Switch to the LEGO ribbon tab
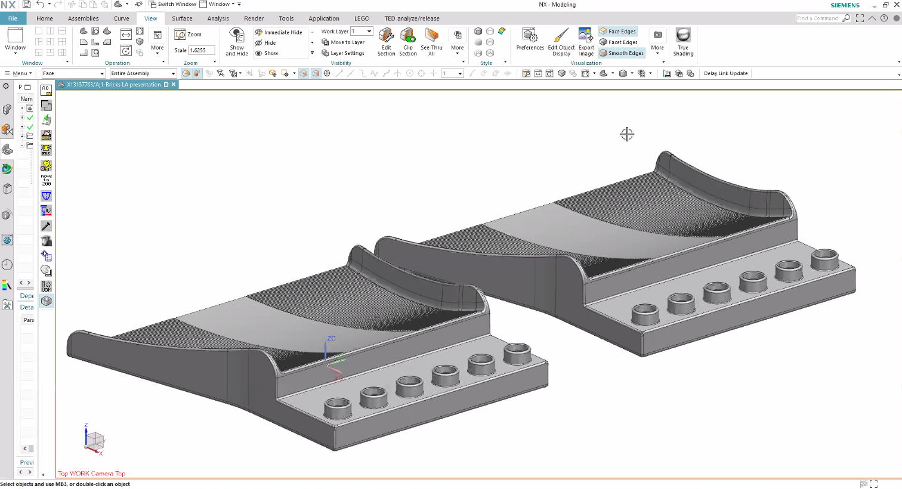Screen dimensions: 902x489 coord(362,18)
